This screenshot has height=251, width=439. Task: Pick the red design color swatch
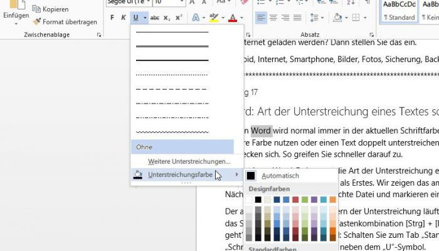(x=295, y=200)
